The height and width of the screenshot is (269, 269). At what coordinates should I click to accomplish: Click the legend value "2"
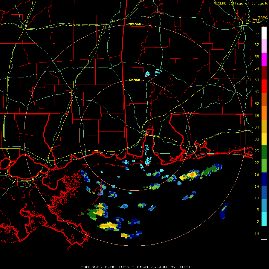[258, 222]
